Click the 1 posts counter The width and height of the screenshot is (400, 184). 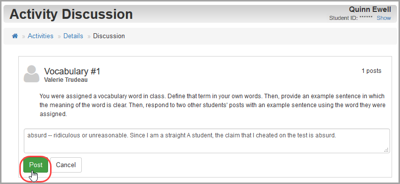[371, 71]
